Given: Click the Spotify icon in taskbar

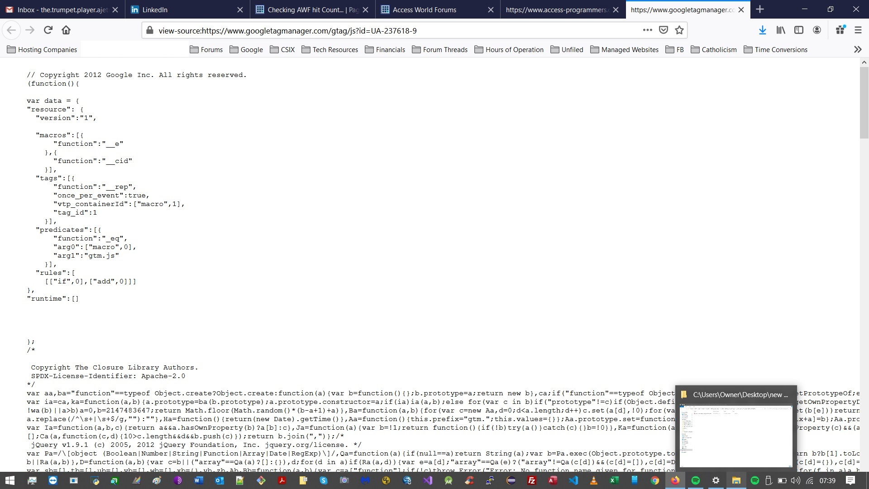Looking at the screenshot, I should [696, 480].
